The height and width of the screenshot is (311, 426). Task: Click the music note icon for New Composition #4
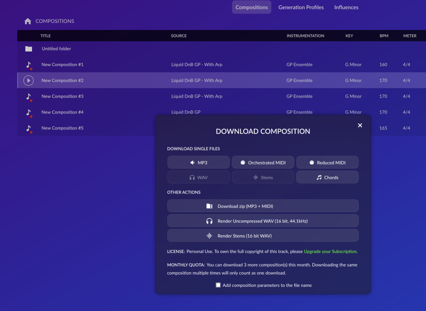click(29, 113)
